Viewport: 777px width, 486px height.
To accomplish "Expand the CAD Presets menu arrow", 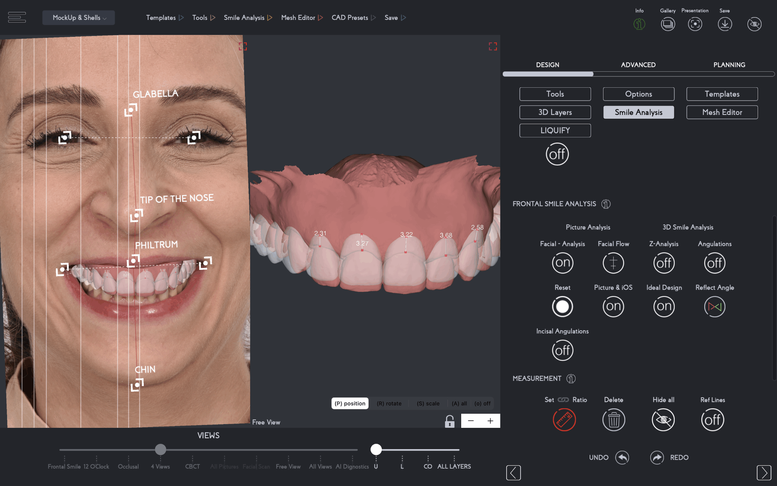I will (373, 18).
